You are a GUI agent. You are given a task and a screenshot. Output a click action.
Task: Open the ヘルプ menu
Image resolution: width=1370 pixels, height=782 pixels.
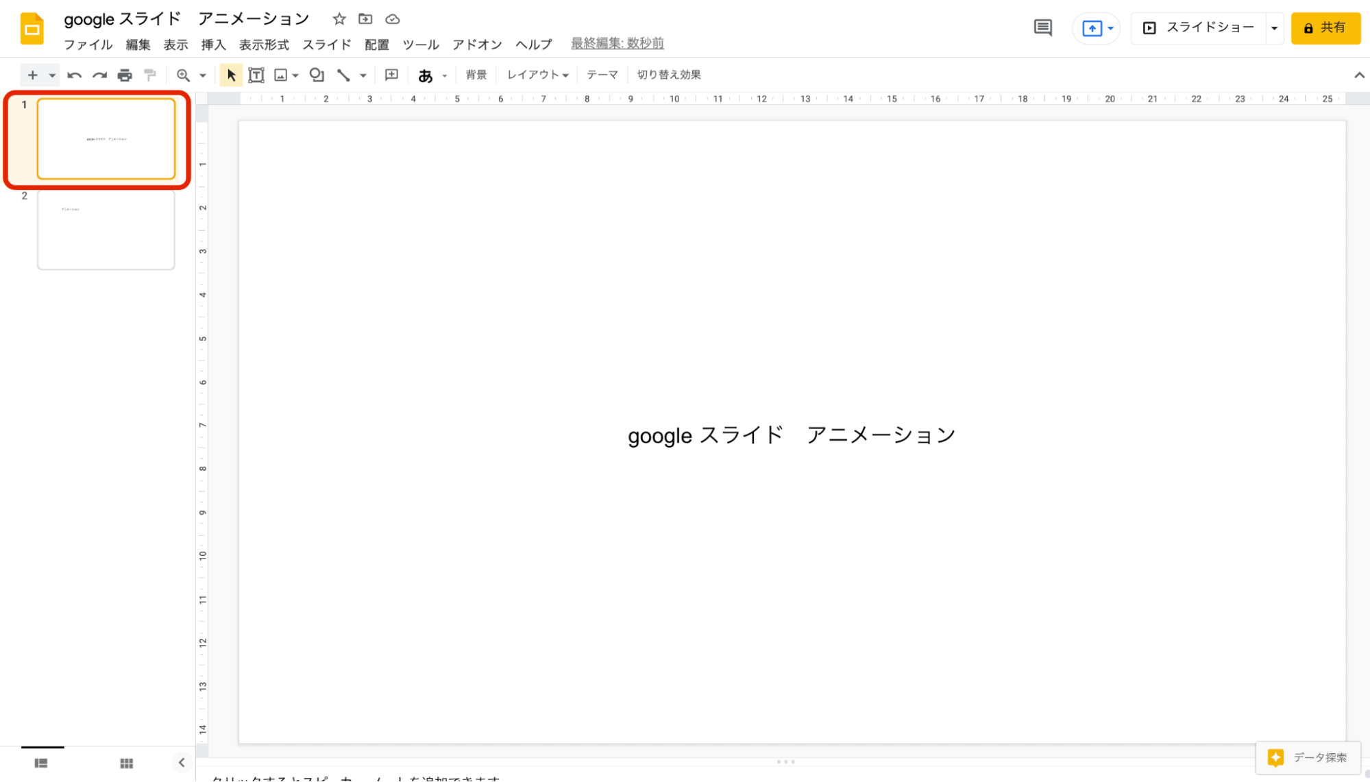pos(533,45)
